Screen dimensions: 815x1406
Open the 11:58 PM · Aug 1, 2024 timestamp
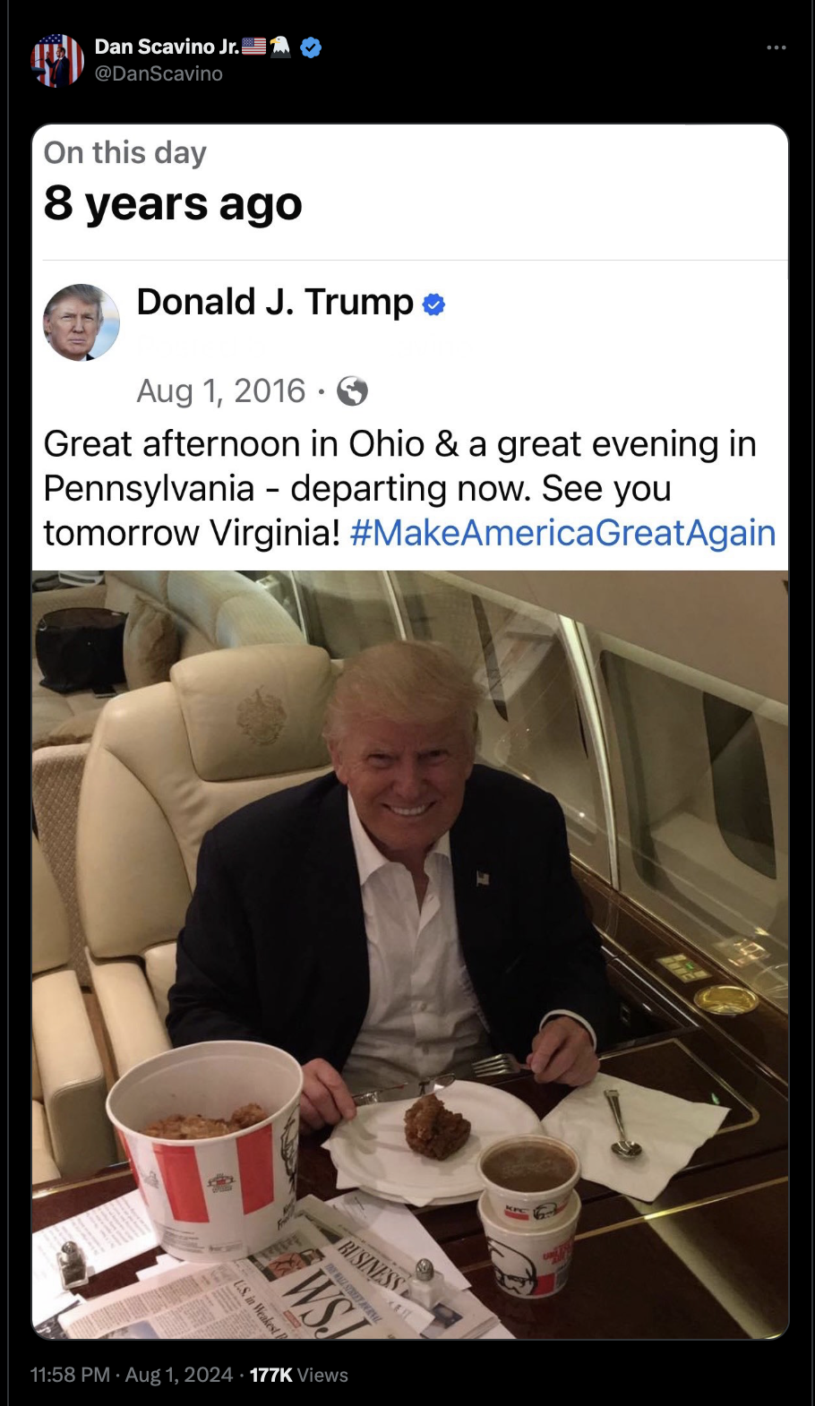[x=132, y=1375]
